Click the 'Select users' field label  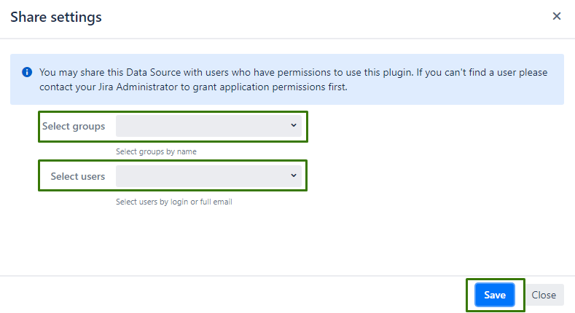click(77, 176)
